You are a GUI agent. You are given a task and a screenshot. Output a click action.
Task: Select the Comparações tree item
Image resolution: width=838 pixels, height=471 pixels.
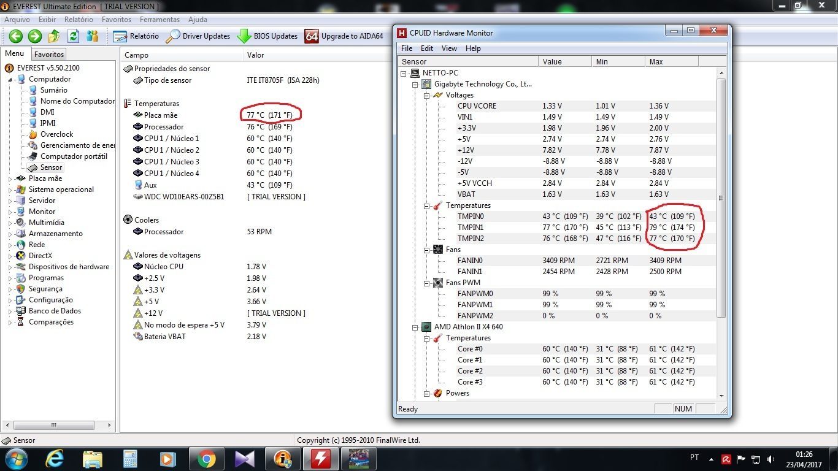pos(51,322)
